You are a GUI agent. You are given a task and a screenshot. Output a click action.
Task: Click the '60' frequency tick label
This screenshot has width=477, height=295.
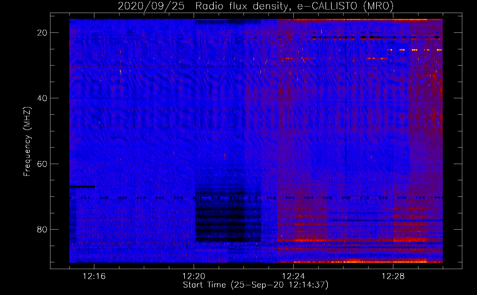(x=42, y=164)
